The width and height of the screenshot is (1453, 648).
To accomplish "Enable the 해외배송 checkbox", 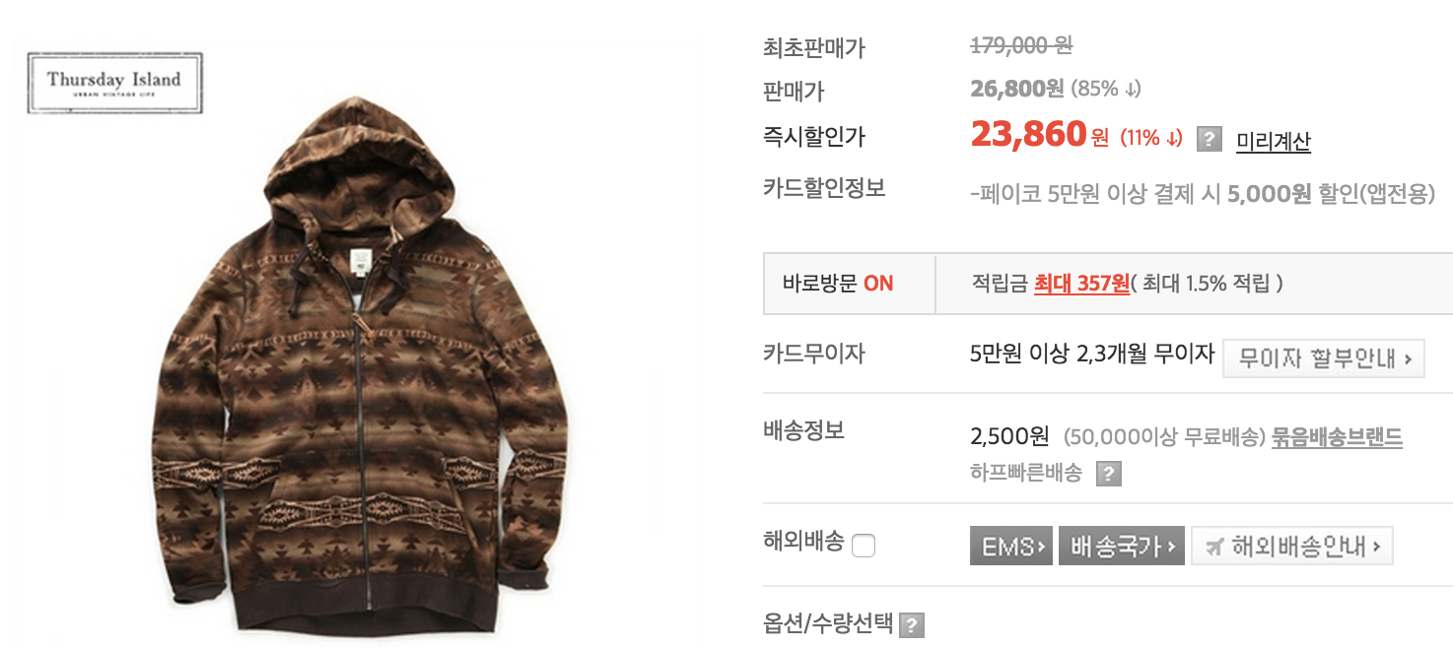I will pos(864,545).
